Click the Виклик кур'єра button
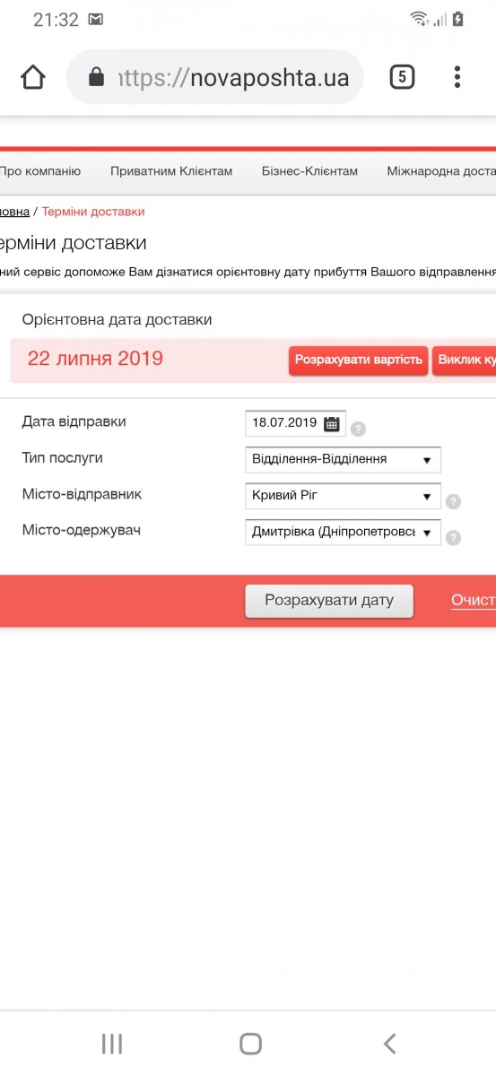The image size is (496, 1076). (465, 360)
